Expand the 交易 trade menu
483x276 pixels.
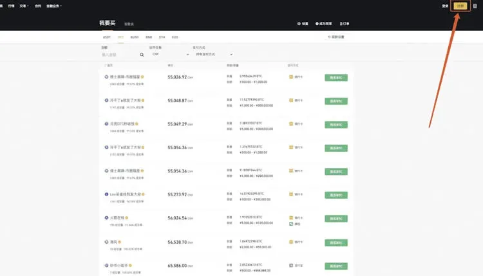click(24, 6)
